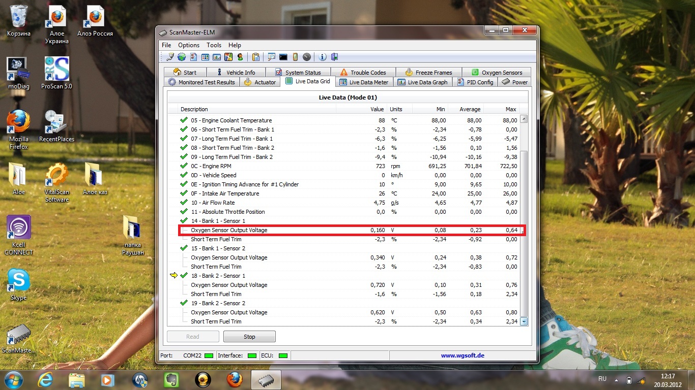Collapse the 14 - Bank 1 - Sensor 1 node
This screenshot has width=695, height=390.
coord(184,221)
